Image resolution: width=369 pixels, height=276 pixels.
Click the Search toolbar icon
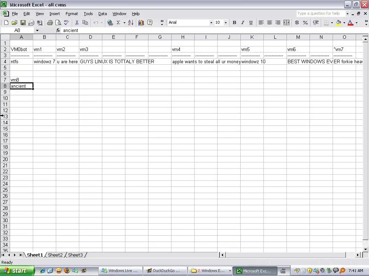40,23
